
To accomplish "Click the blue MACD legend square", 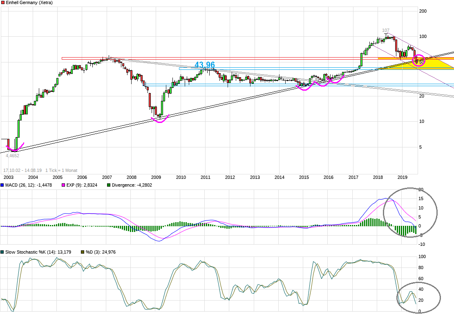I will [2, 186].
